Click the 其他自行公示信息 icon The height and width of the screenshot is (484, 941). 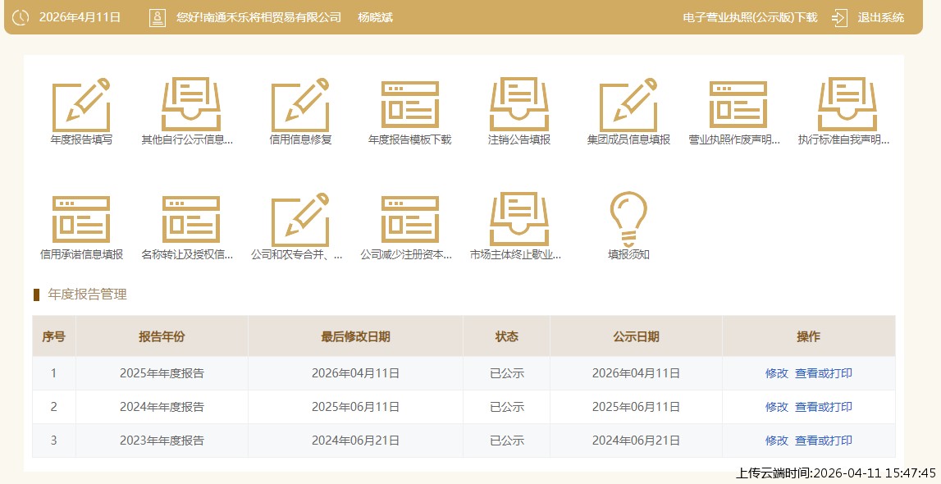(190, 106)
